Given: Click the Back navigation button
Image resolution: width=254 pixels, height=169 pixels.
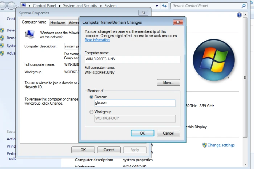Looking at the screenshot, I should [x=3, y=6].
